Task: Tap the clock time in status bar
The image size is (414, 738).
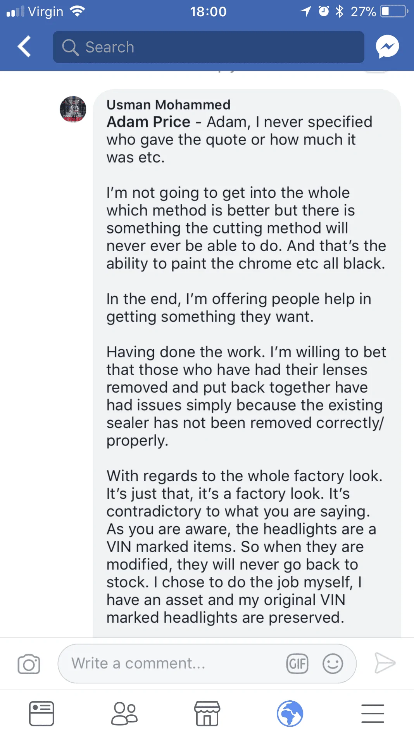Action: click(x=208, y=12)
